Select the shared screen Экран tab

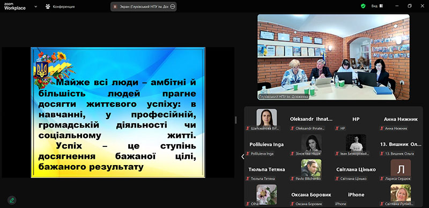click(143, 6)
